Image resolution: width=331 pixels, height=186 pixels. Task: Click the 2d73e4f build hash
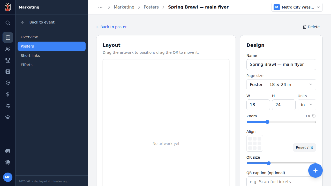(x=24, y=181)
